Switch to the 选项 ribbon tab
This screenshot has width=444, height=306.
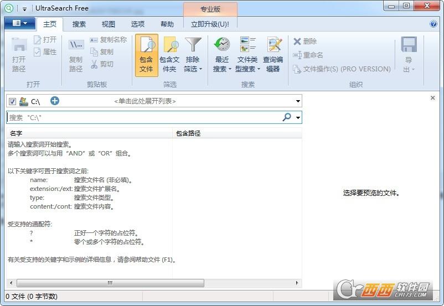coord(138,24)
